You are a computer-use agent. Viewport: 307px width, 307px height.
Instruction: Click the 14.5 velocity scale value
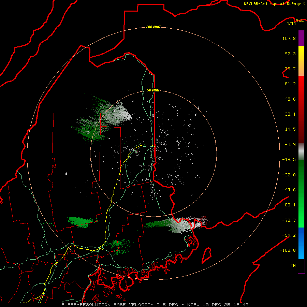(x=290, y=129)
